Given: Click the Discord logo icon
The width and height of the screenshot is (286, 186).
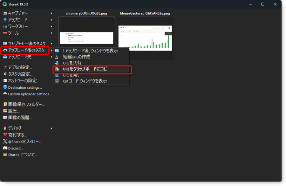Looking at the screenshot, I should (x=5, y=148).
